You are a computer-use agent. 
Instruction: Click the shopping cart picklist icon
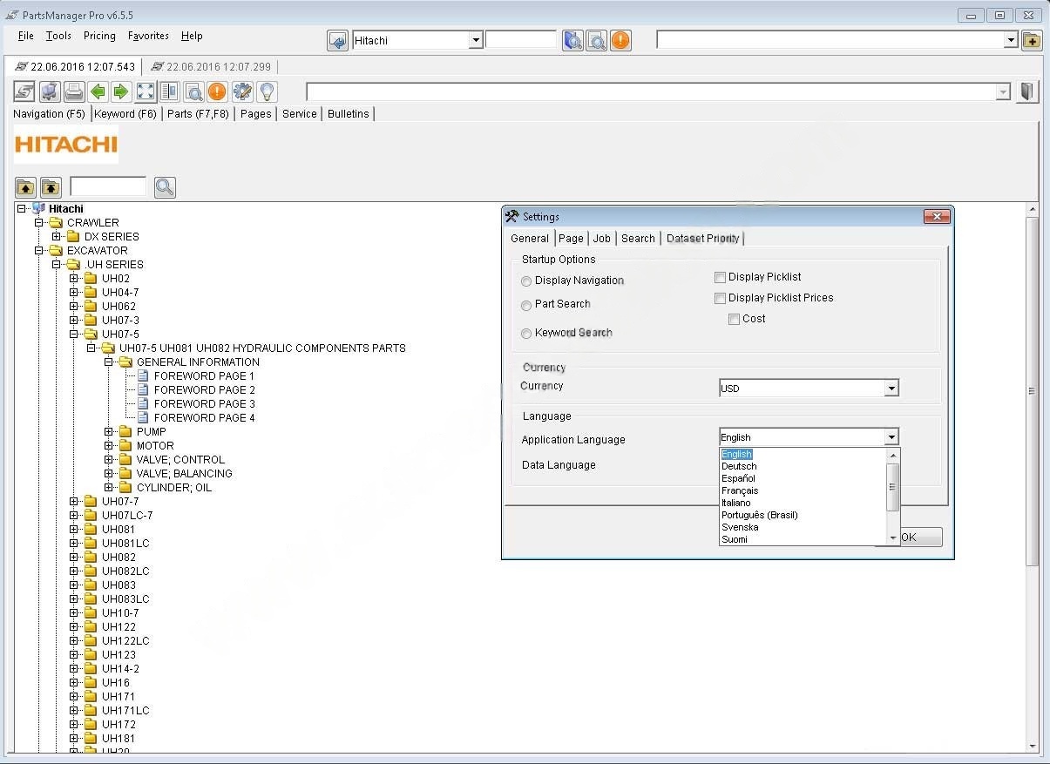50,91
